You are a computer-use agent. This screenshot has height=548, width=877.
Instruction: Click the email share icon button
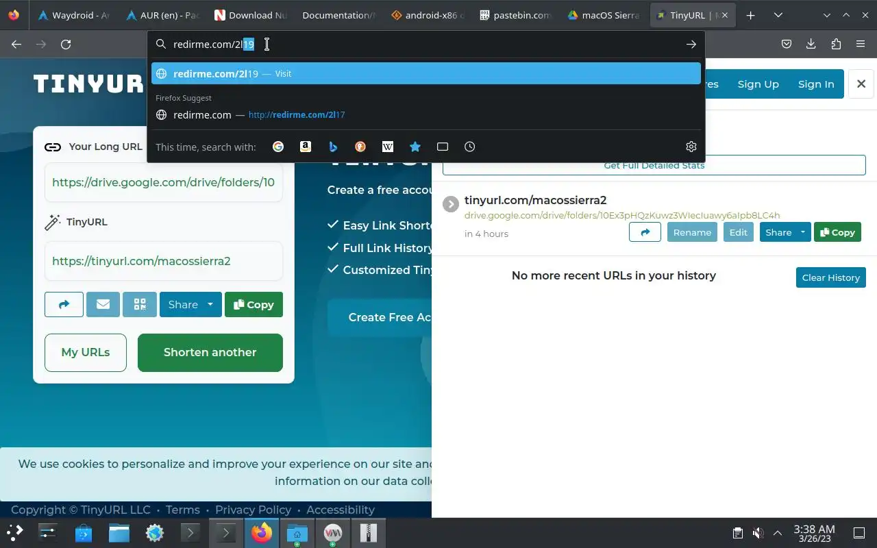[x=103, y=304]
